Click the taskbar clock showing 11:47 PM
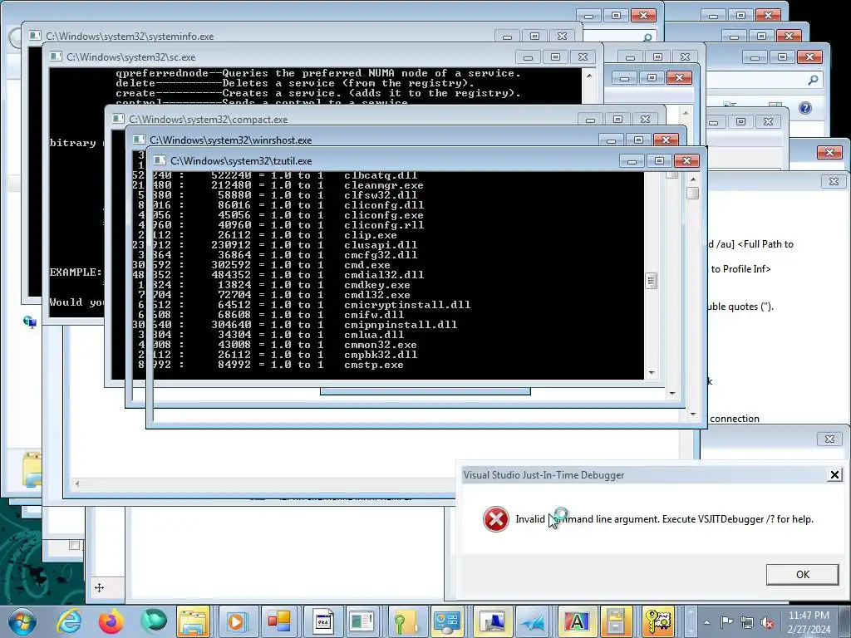The width and height of the screenshot is (851, 638). 808,616
